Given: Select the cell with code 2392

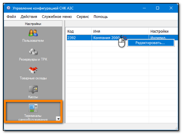Looking at the screenshot, I should [79, 38].
